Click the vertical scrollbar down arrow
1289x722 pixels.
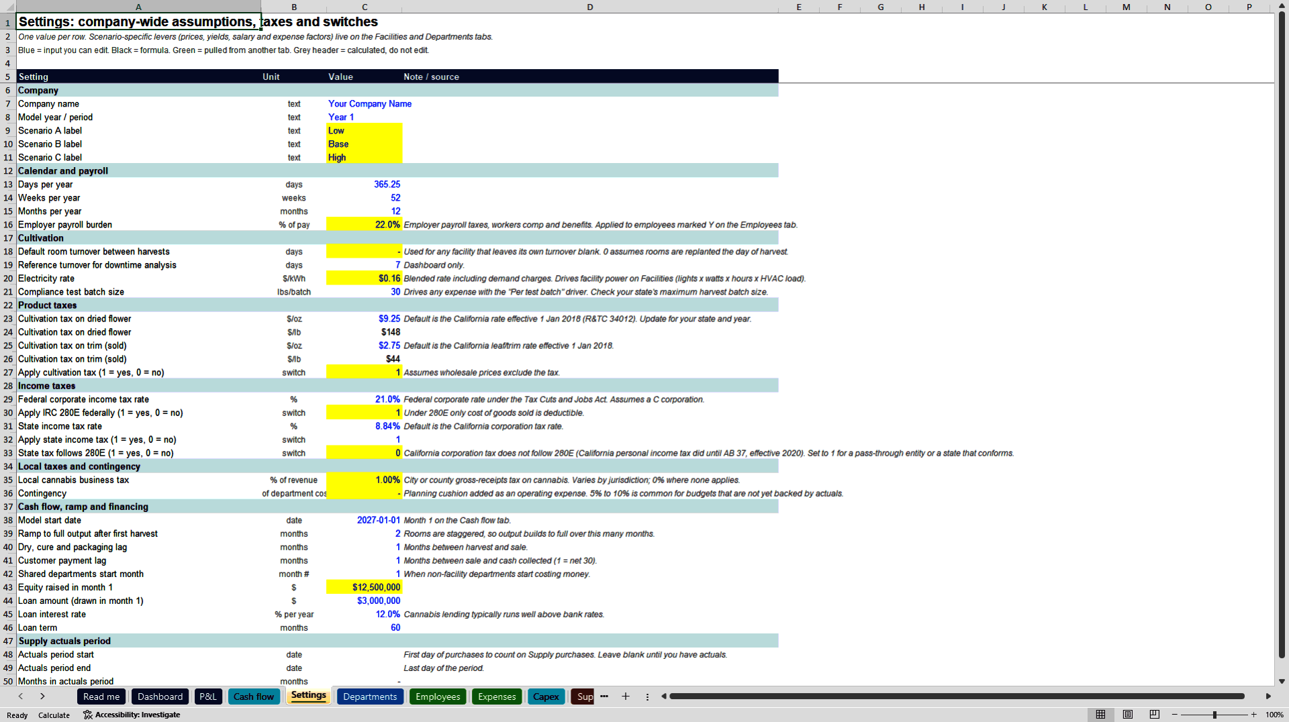pyautogui.click(x=1282, y=681)
